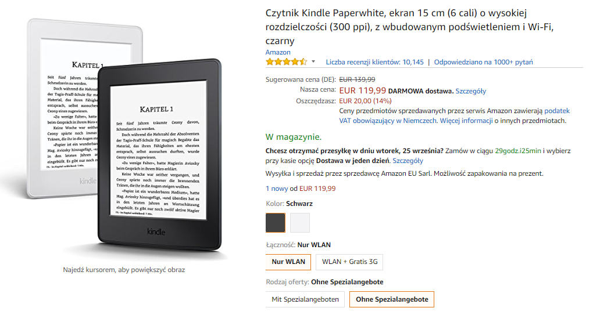Select Mit Spezialangeboten offer type

pyautogui.click(x=305, y=299)
